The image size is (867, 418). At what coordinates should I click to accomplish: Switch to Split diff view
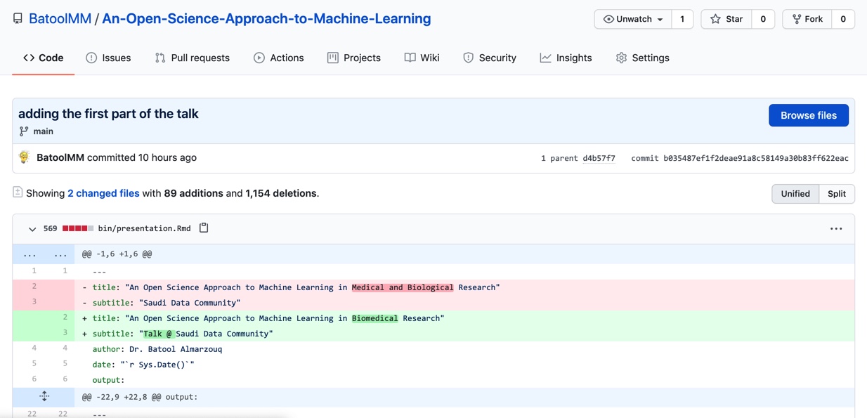pos(836,194)
